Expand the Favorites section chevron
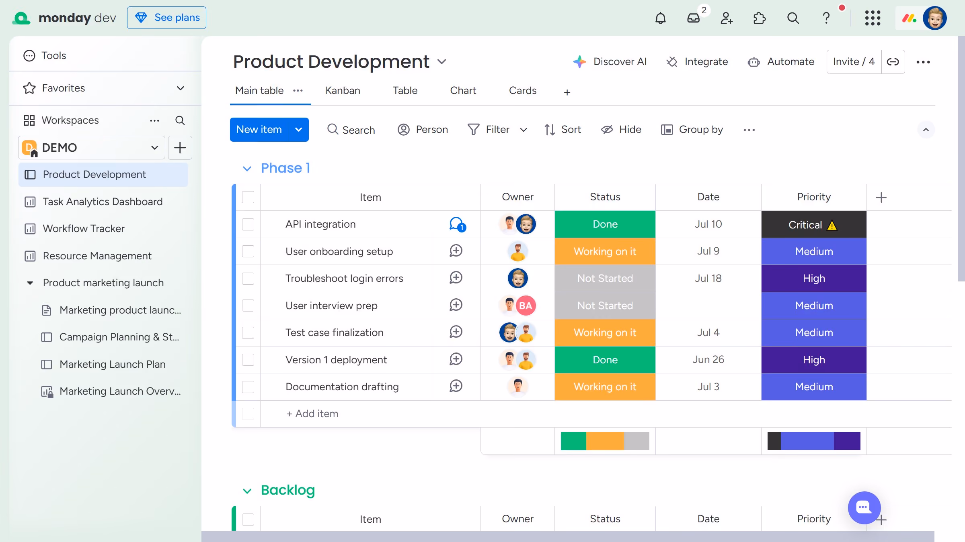965x542 pixels. 181,88
